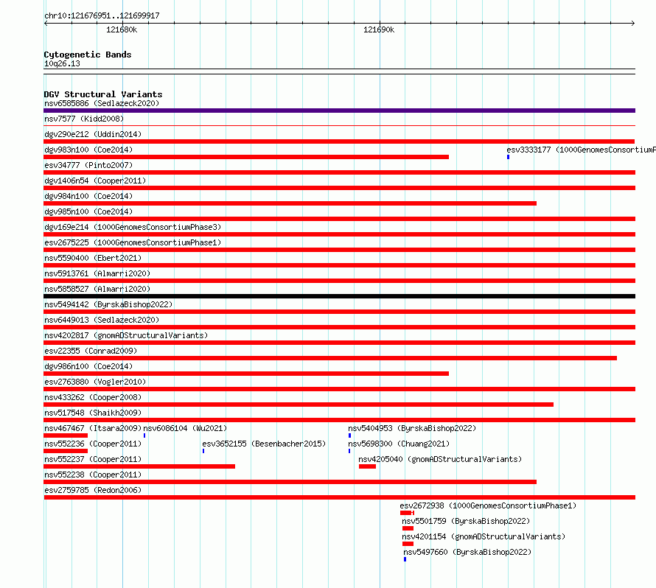Image resolution: width=656 pixels, height=588 pixels.
Task: Click nsv4205040 (gnomADStructuralVariants) label
Action: click(x=440, y=459)
